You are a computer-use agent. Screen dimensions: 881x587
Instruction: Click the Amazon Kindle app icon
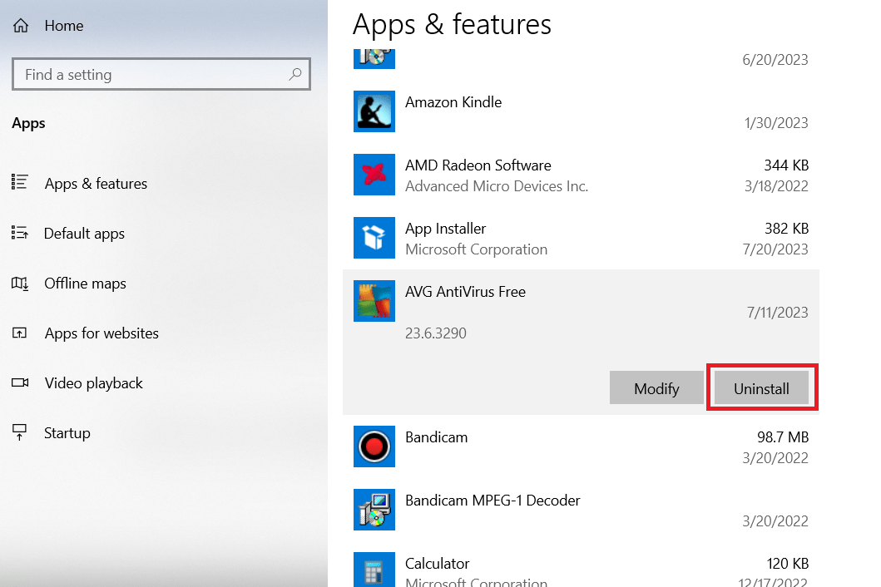tap(374, 111)
